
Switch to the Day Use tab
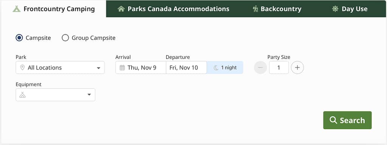[x=350, y=9]
